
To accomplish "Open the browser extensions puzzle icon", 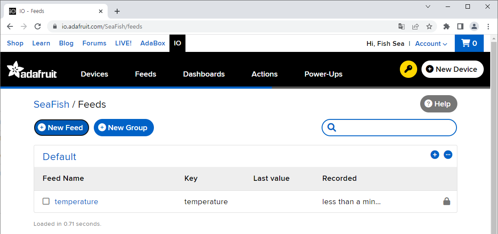I will 447,26.
